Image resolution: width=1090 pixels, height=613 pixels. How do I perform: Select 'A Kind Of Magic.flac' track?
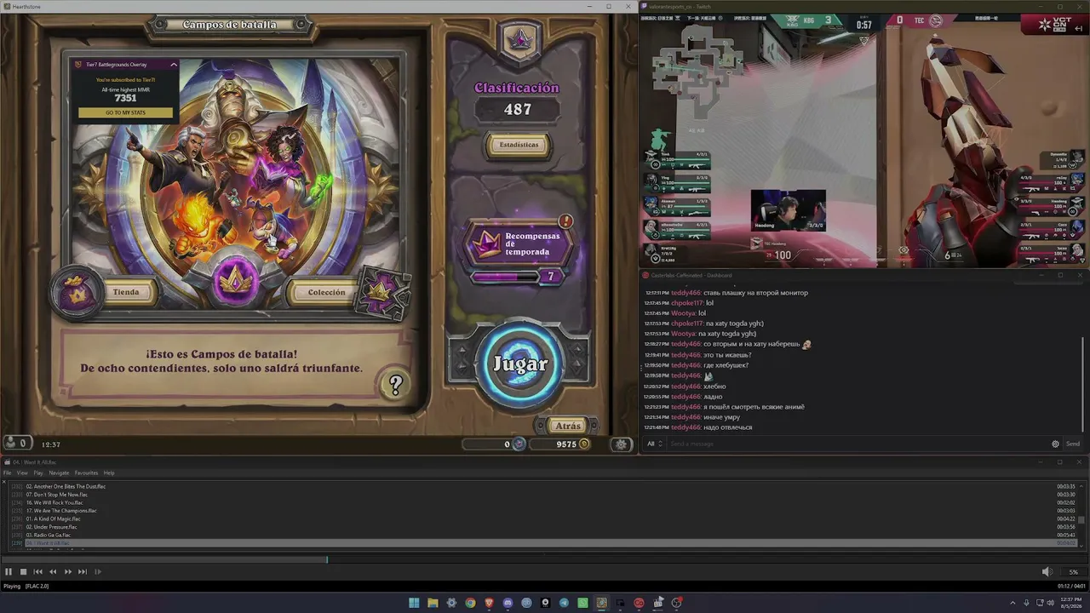coord(542,518)
